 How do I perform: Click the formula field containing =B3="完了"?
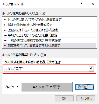(46, 69)
